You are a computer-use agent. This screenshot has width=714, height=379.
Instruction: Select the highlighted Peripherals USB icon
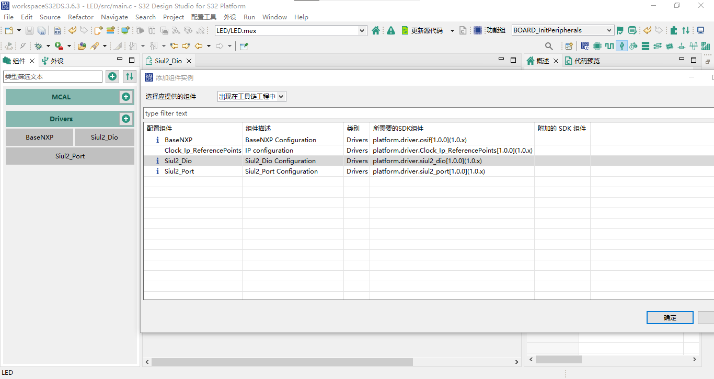(x=621, y=46)
